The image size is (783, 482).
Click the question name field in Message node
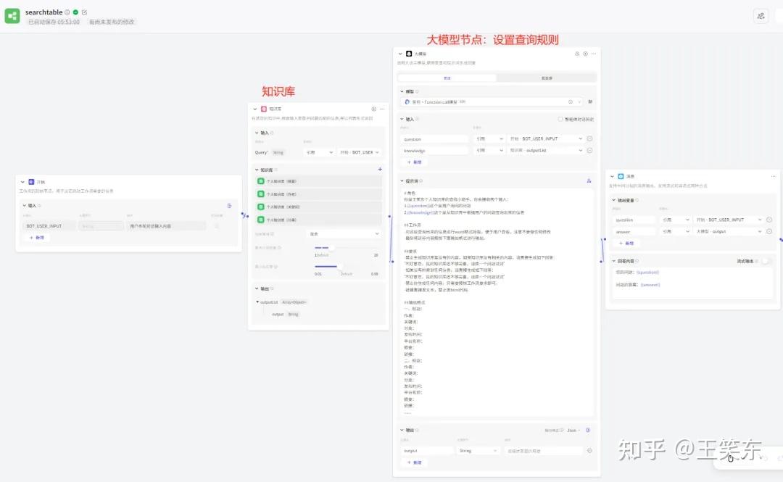[634, 220]
